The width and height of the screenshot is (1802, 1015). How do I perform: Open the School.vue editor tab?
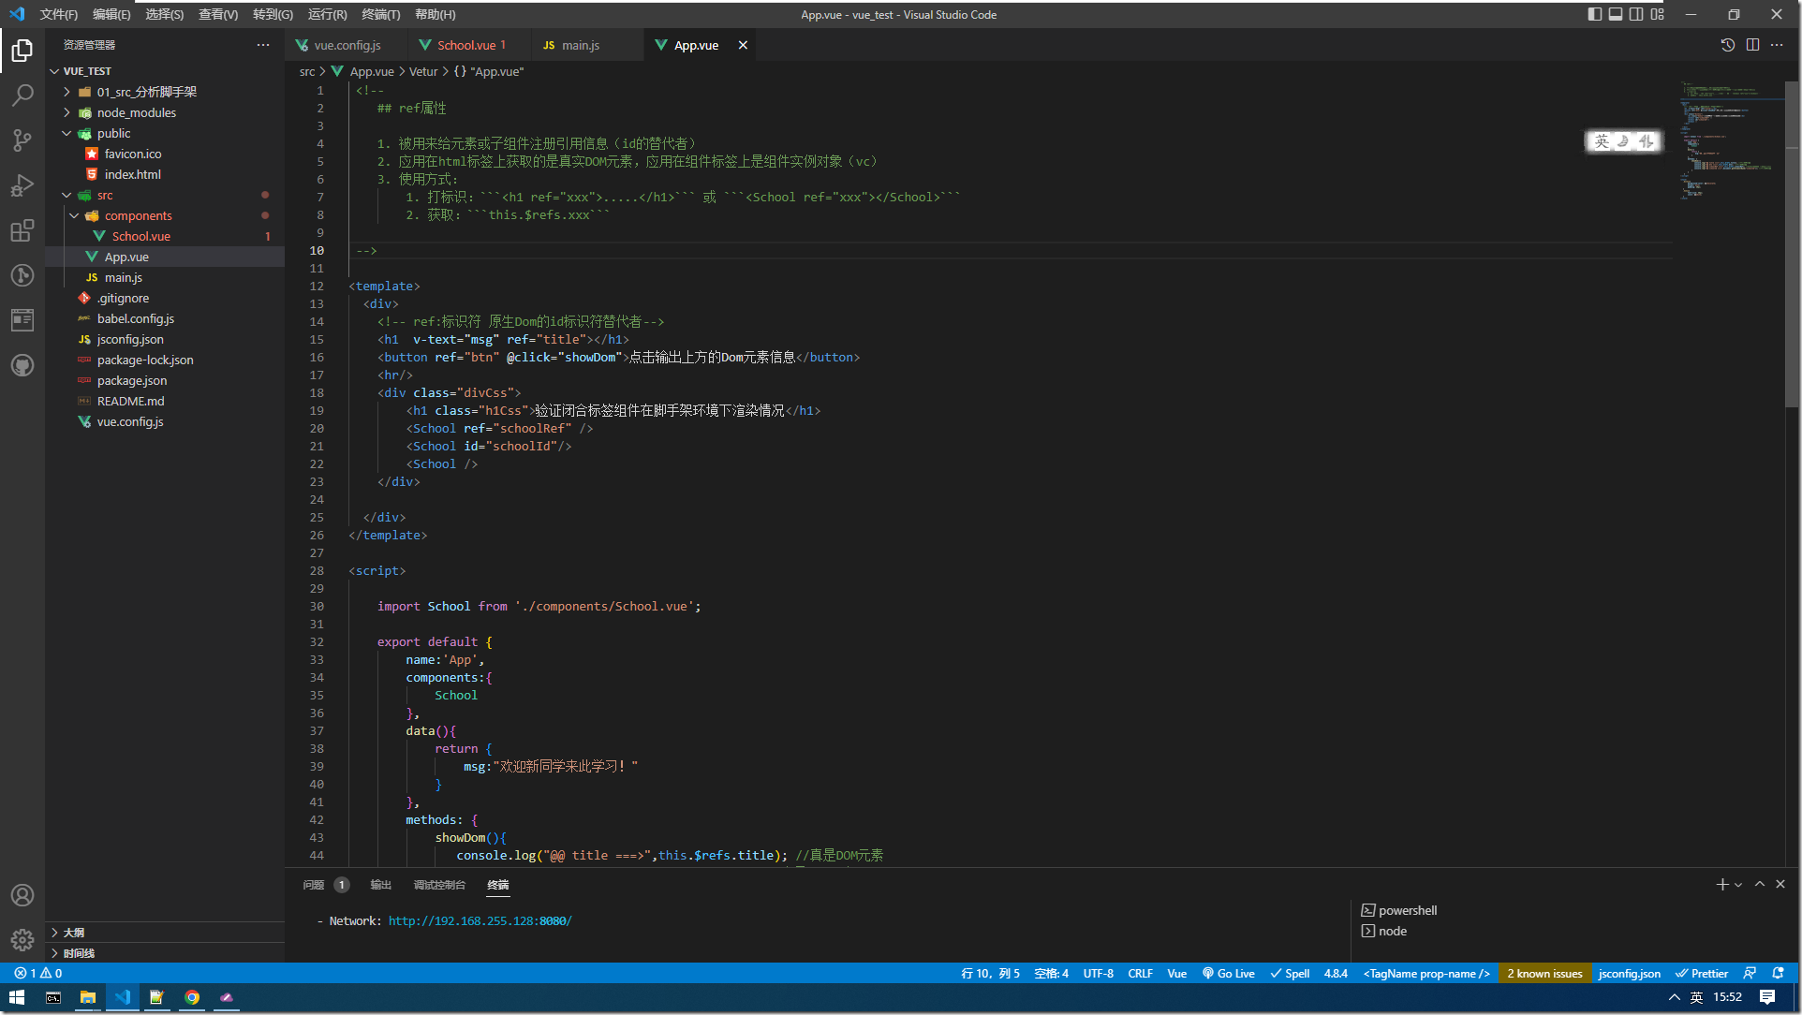click(469, 45)
